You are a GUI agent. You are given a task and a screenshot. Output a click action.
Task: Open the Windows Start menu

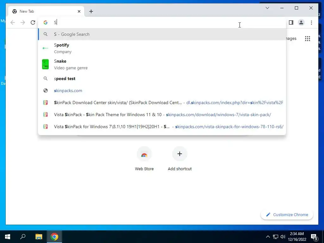(8, 237)
